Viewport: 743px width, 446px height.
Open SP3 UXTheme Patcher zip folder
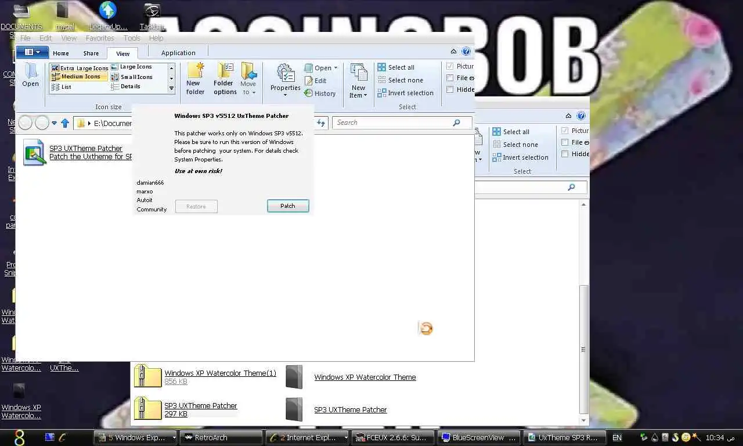186,409
